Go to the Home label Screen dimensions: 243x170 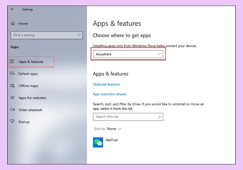tap(23, 23)
